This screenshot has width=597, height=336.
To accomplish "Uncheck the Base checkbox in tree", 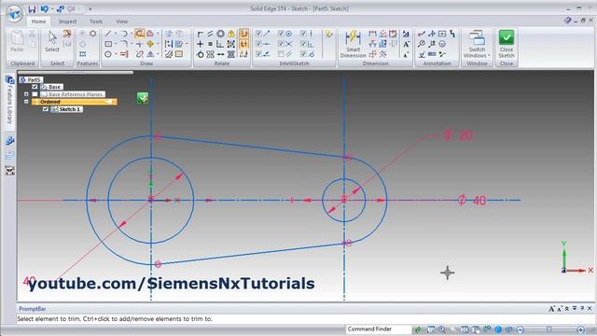I will [35, 87].
